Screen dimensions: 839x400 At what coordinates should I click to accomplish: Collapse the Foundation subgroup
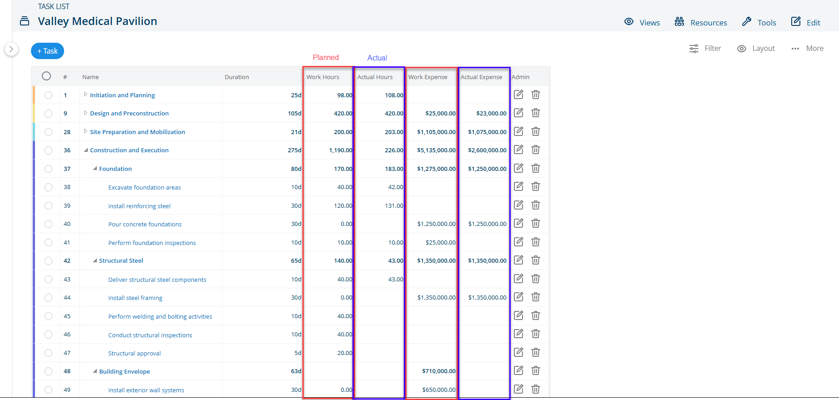click(x=95, y=168)
